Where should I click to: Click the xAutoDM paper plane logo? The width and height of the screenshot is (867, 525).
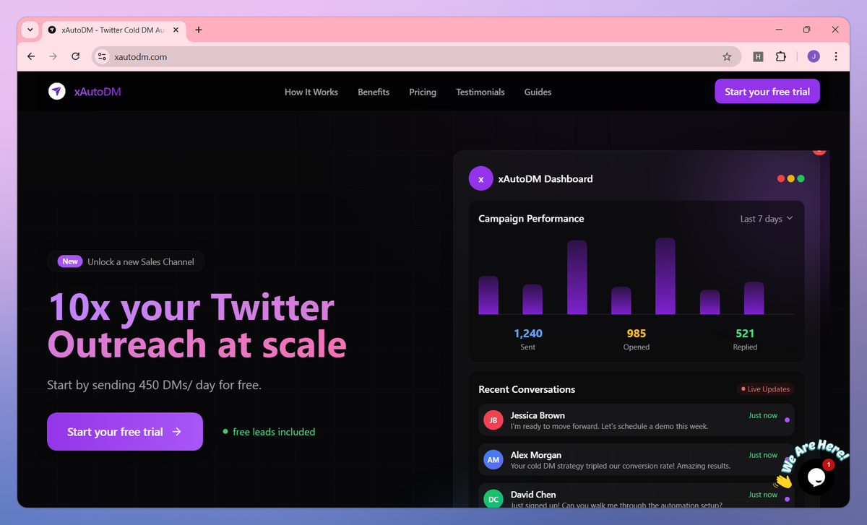[56, 91]
